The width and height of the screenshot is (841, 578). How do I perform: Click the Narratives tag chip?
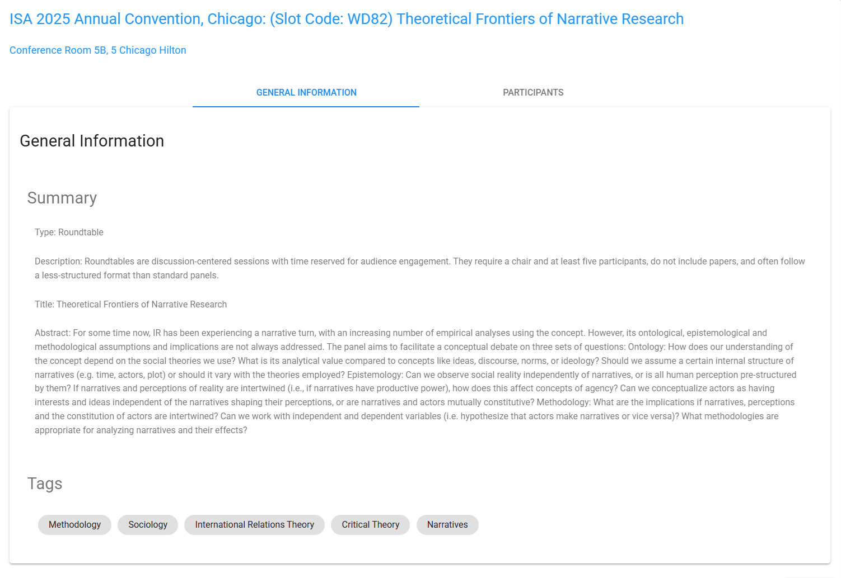447,525
